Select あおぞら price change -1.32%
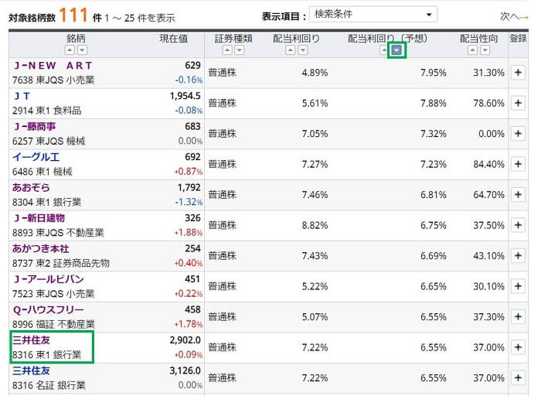 [x=189, y=202]
